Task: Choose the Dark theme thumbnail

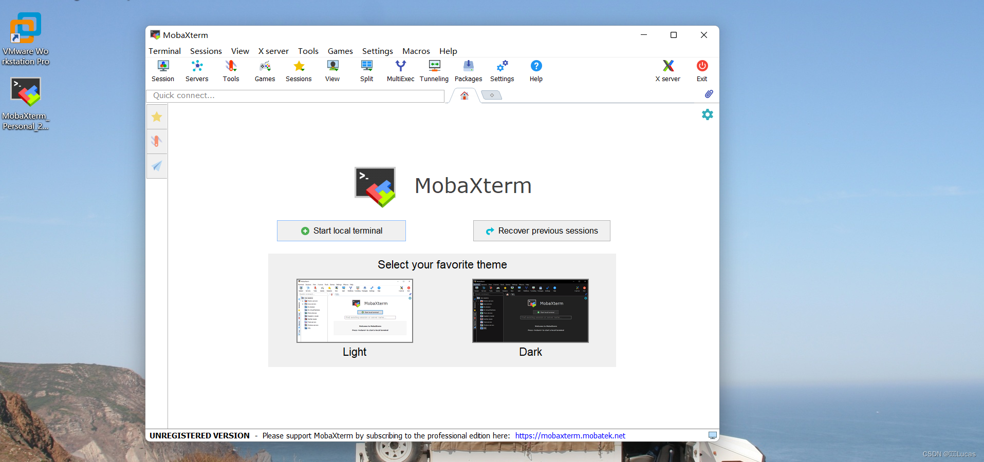Action: (x=530, y=311)
